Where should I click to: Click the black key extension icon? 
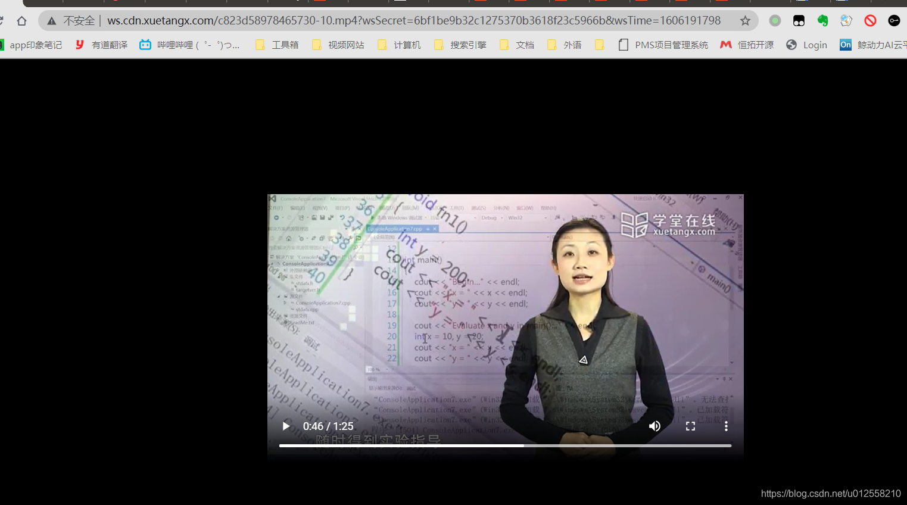tap(894, 21)
